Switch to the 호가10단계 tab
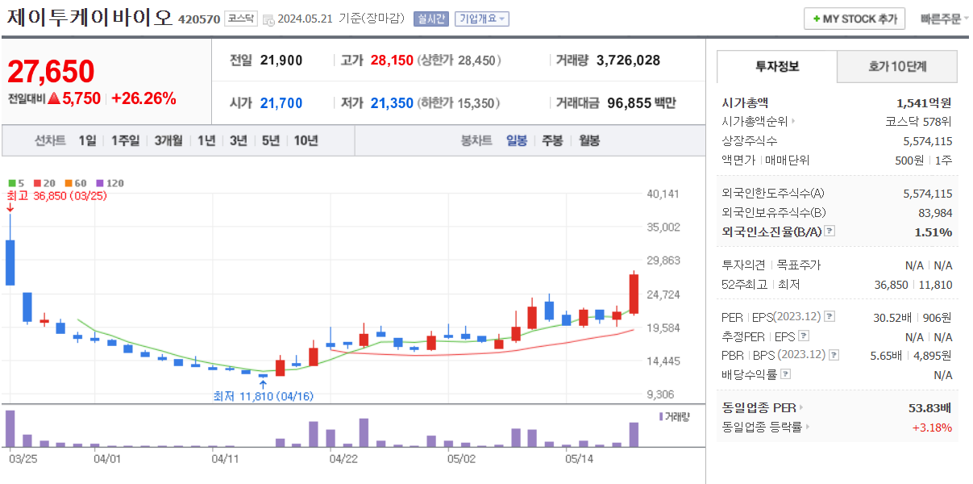Image resolution: width=973 pixels, height=484 pixels. (897, 66)
